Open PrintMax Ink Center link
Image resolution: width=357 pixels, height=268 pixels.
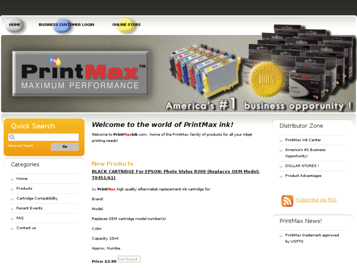click(303, 140)
